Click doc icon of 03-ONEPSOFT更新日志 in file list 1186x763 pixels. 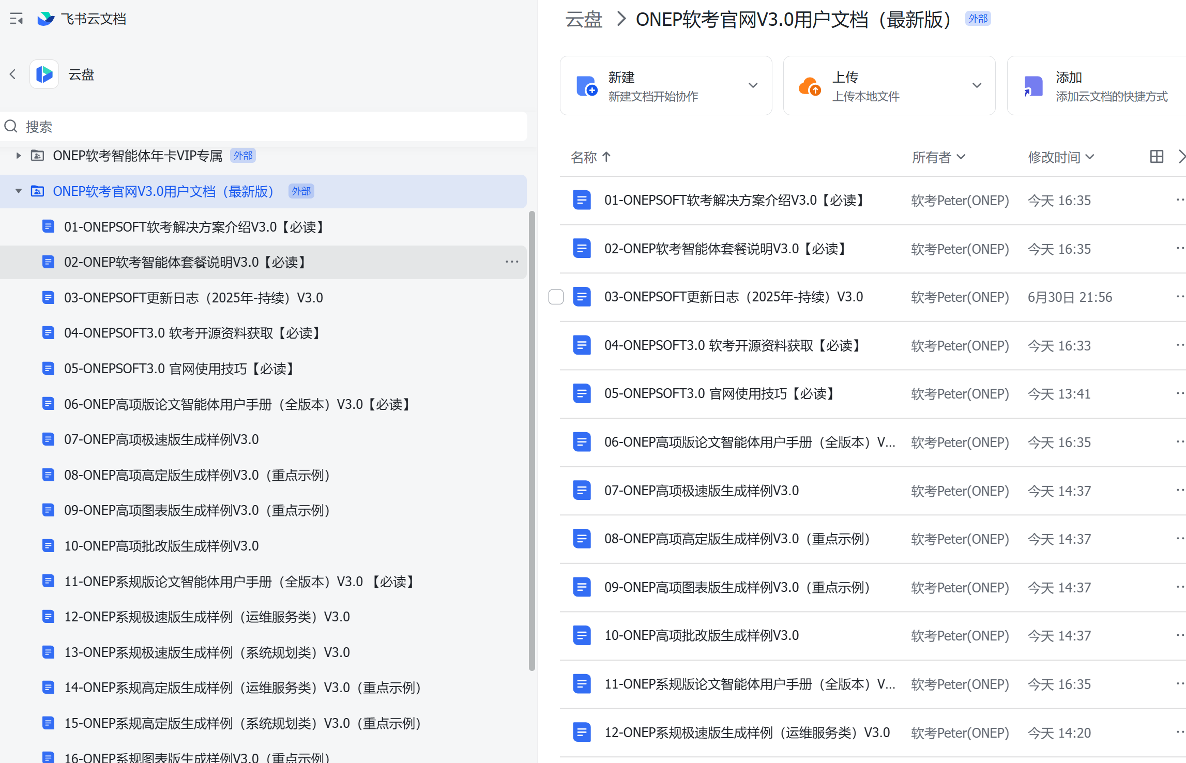point(582,297)
